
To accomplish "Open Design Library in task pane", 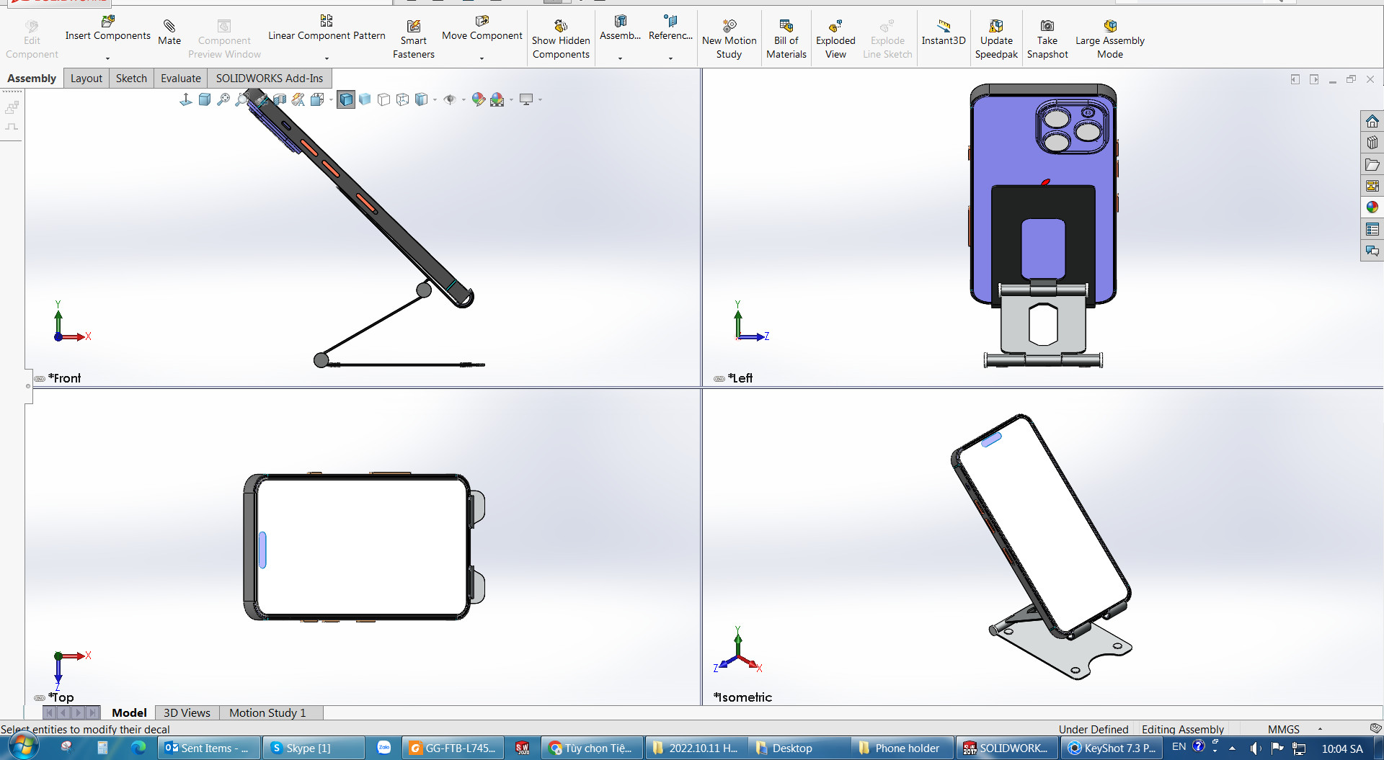I will pyautogui.click(x=1372, y=143).
